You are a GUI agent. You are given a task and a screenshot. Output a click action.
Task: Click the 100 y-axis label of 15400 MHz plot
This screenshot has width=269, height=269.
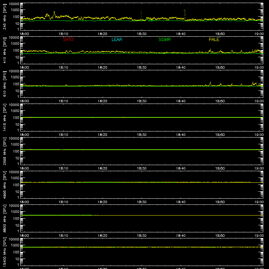(x=16, y=252)
